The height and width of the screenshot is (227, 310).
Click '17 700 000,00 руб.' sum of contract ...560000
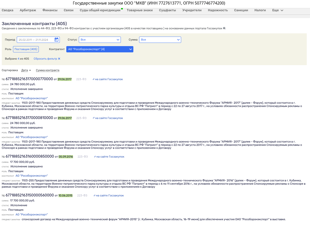[22, 200]
